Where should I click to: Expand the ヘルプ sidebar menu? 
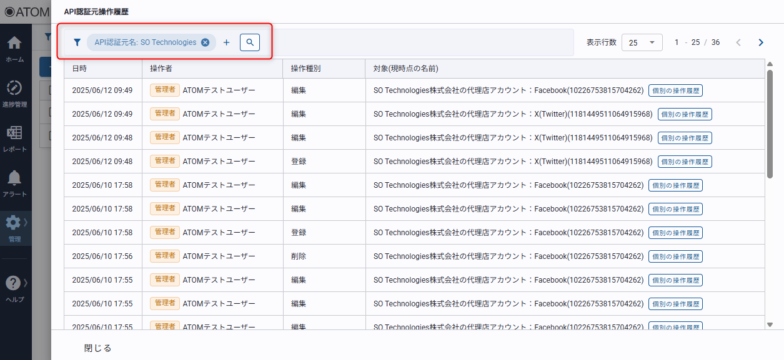coord(15,288)
